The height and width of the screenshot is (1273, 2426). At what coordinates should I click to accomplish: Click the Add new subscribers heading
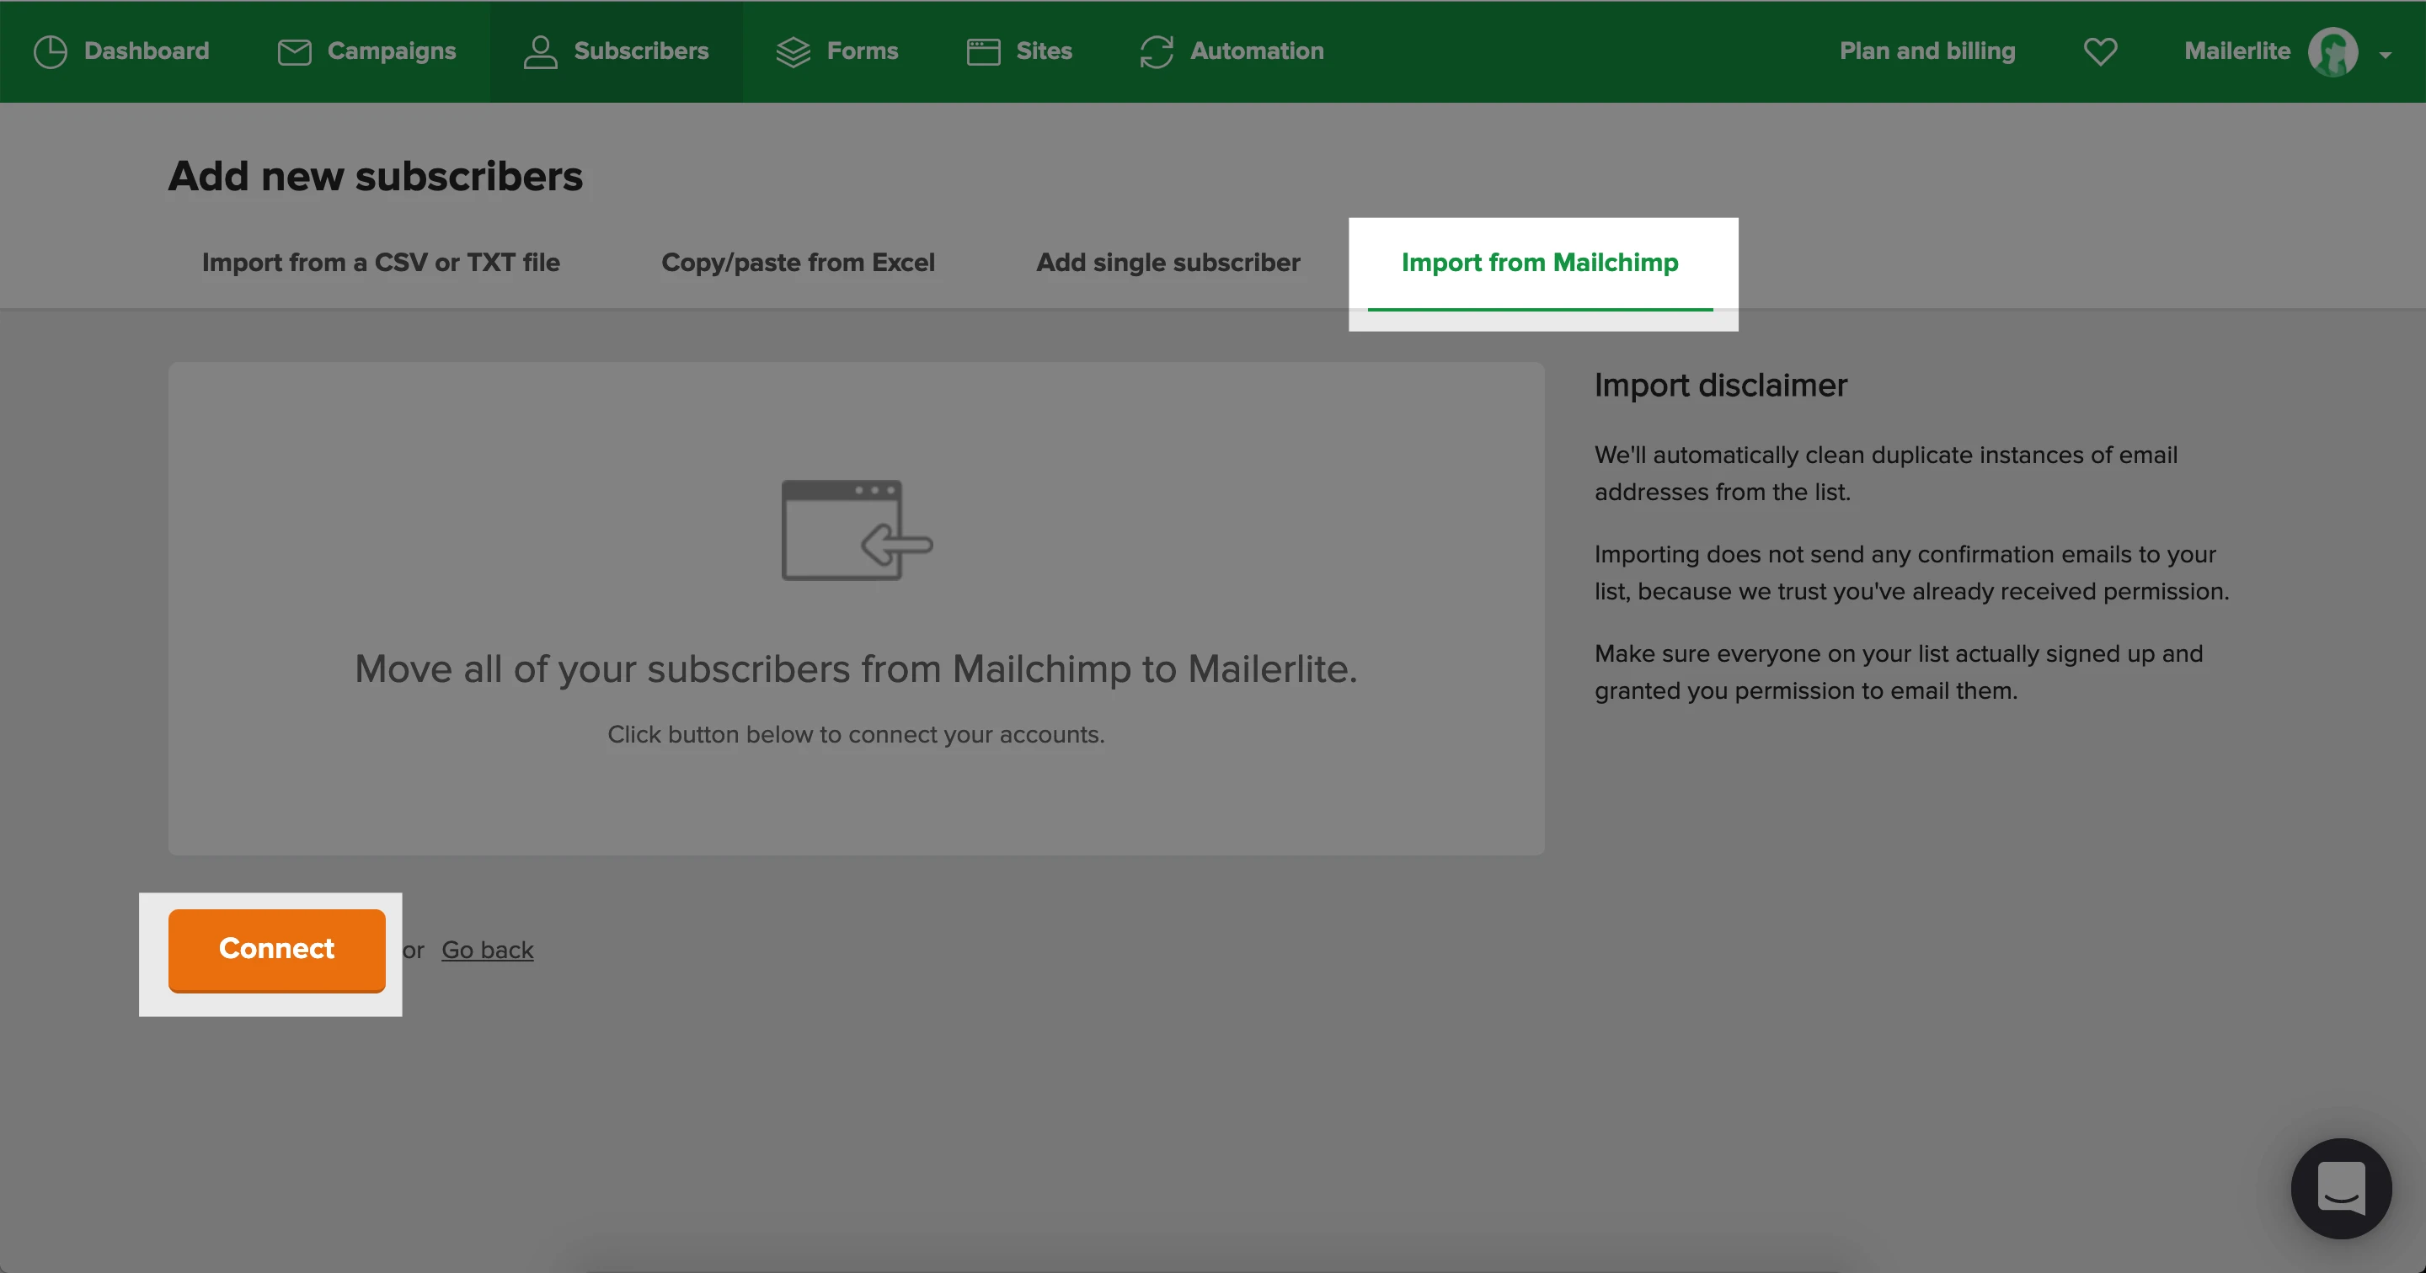[x=375, y=177]
